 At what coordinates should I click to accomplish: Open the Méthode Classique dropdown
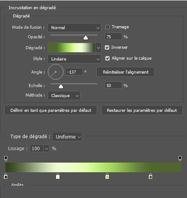tap(64, 95)
